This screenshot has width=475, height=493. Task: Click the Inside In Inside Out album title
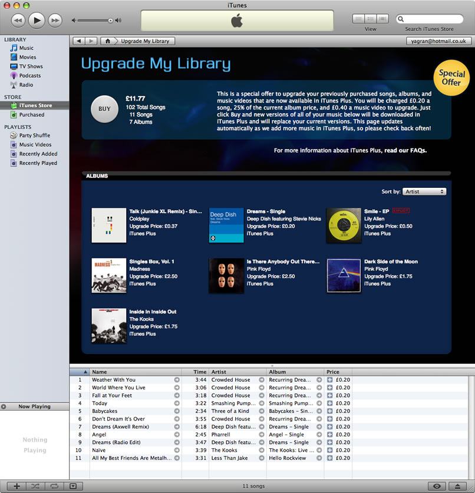tap(153, 312)
